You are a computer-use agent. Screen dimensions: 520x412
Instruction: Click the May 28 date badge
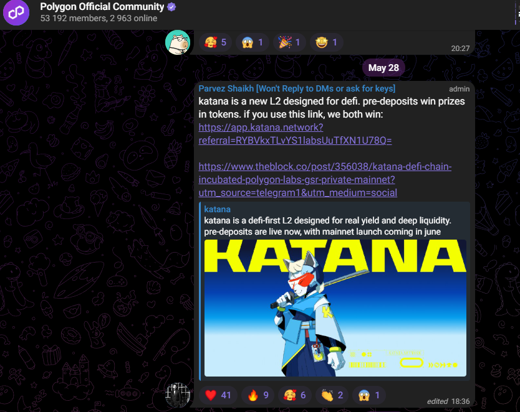pyautogui.click(x=383, y=68)
